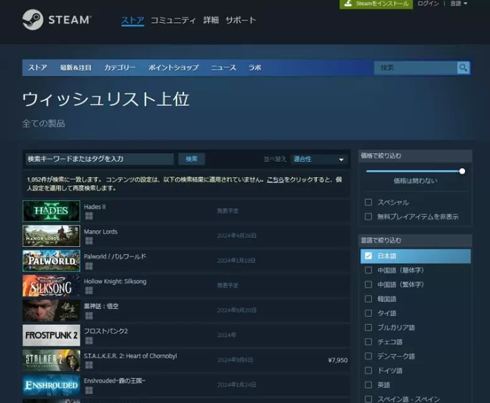
Task: Click Windows platform icon under Palworld
Action: [89, 266]
